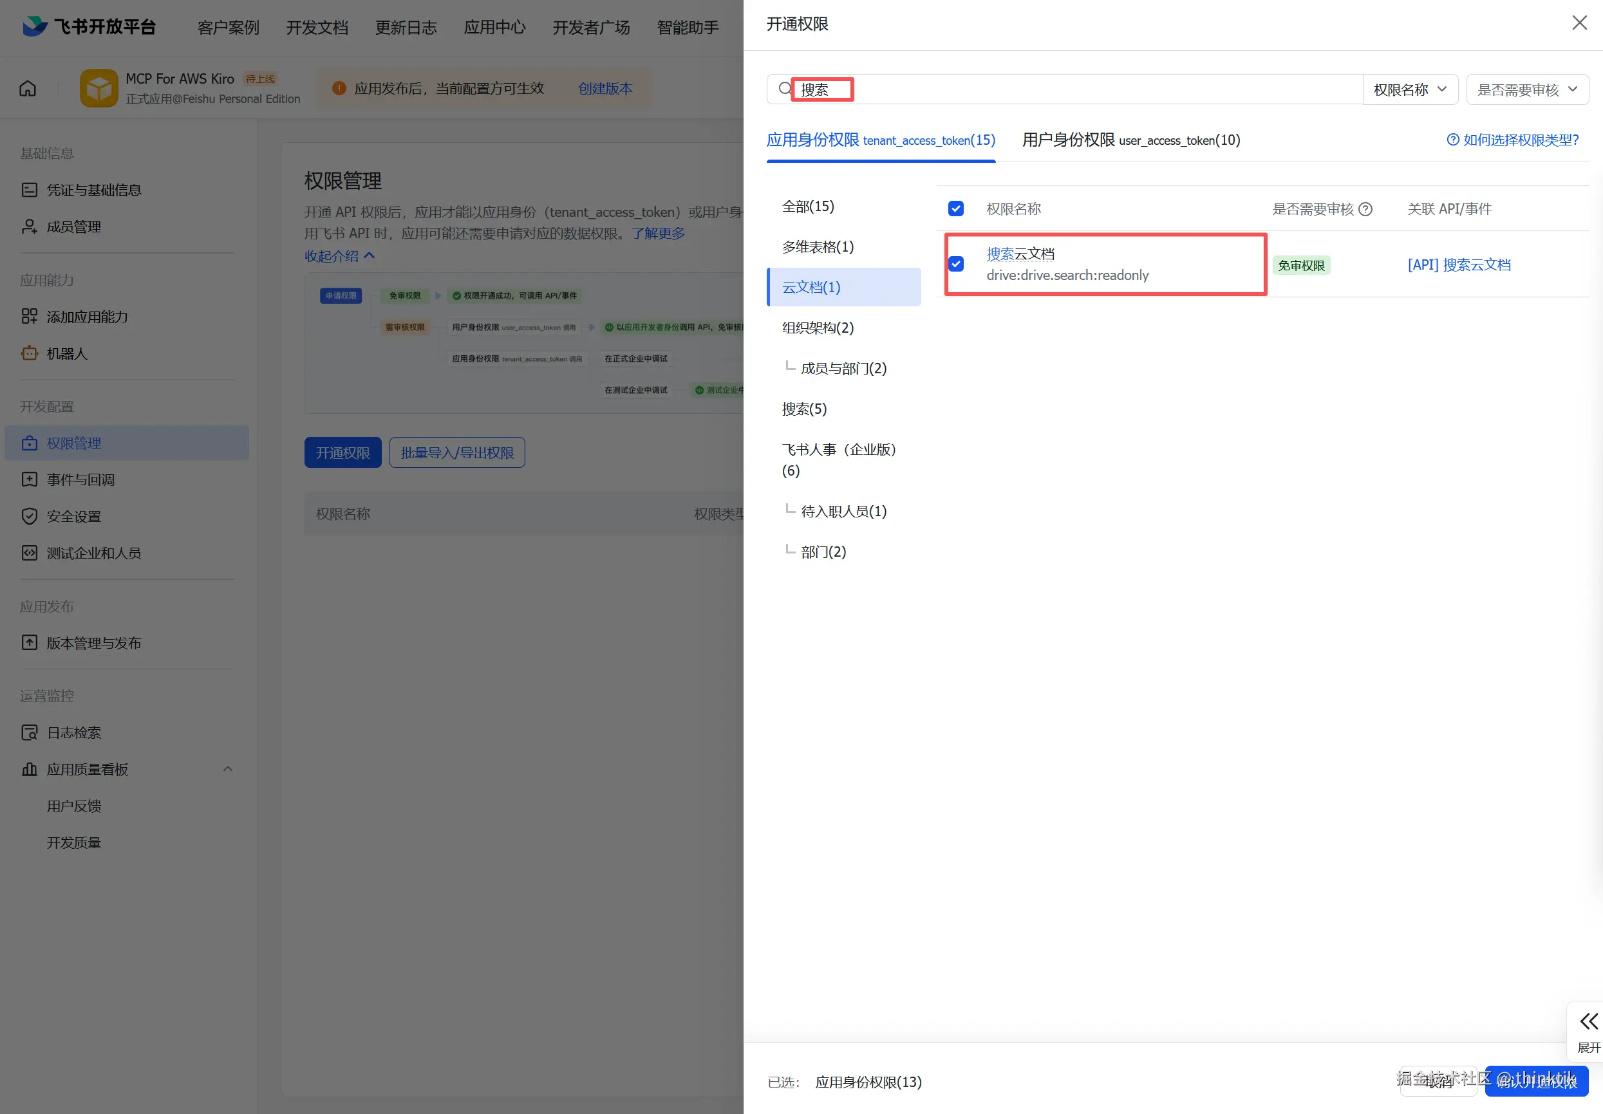Viewport: 1603px width, 1114px height.
Task: Toggle the select-all 权限名称 header checkbox
Action: 956,209
